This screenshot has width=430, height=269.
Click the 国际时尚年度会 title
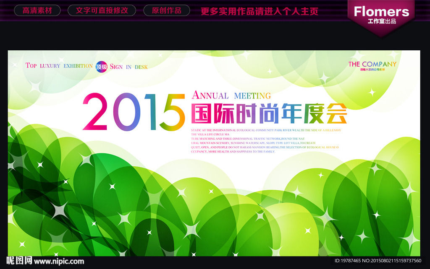[269, 114]
